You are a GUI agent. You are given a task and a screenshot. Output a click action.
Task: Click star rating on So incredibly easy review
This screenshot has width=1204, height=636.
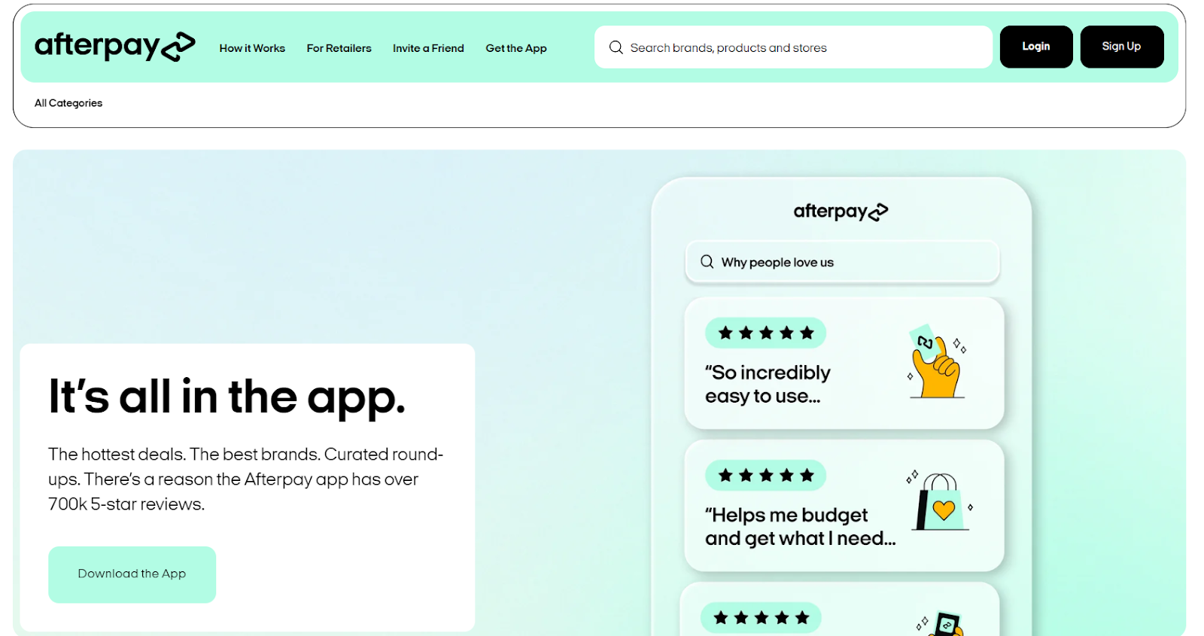(765, 333)
